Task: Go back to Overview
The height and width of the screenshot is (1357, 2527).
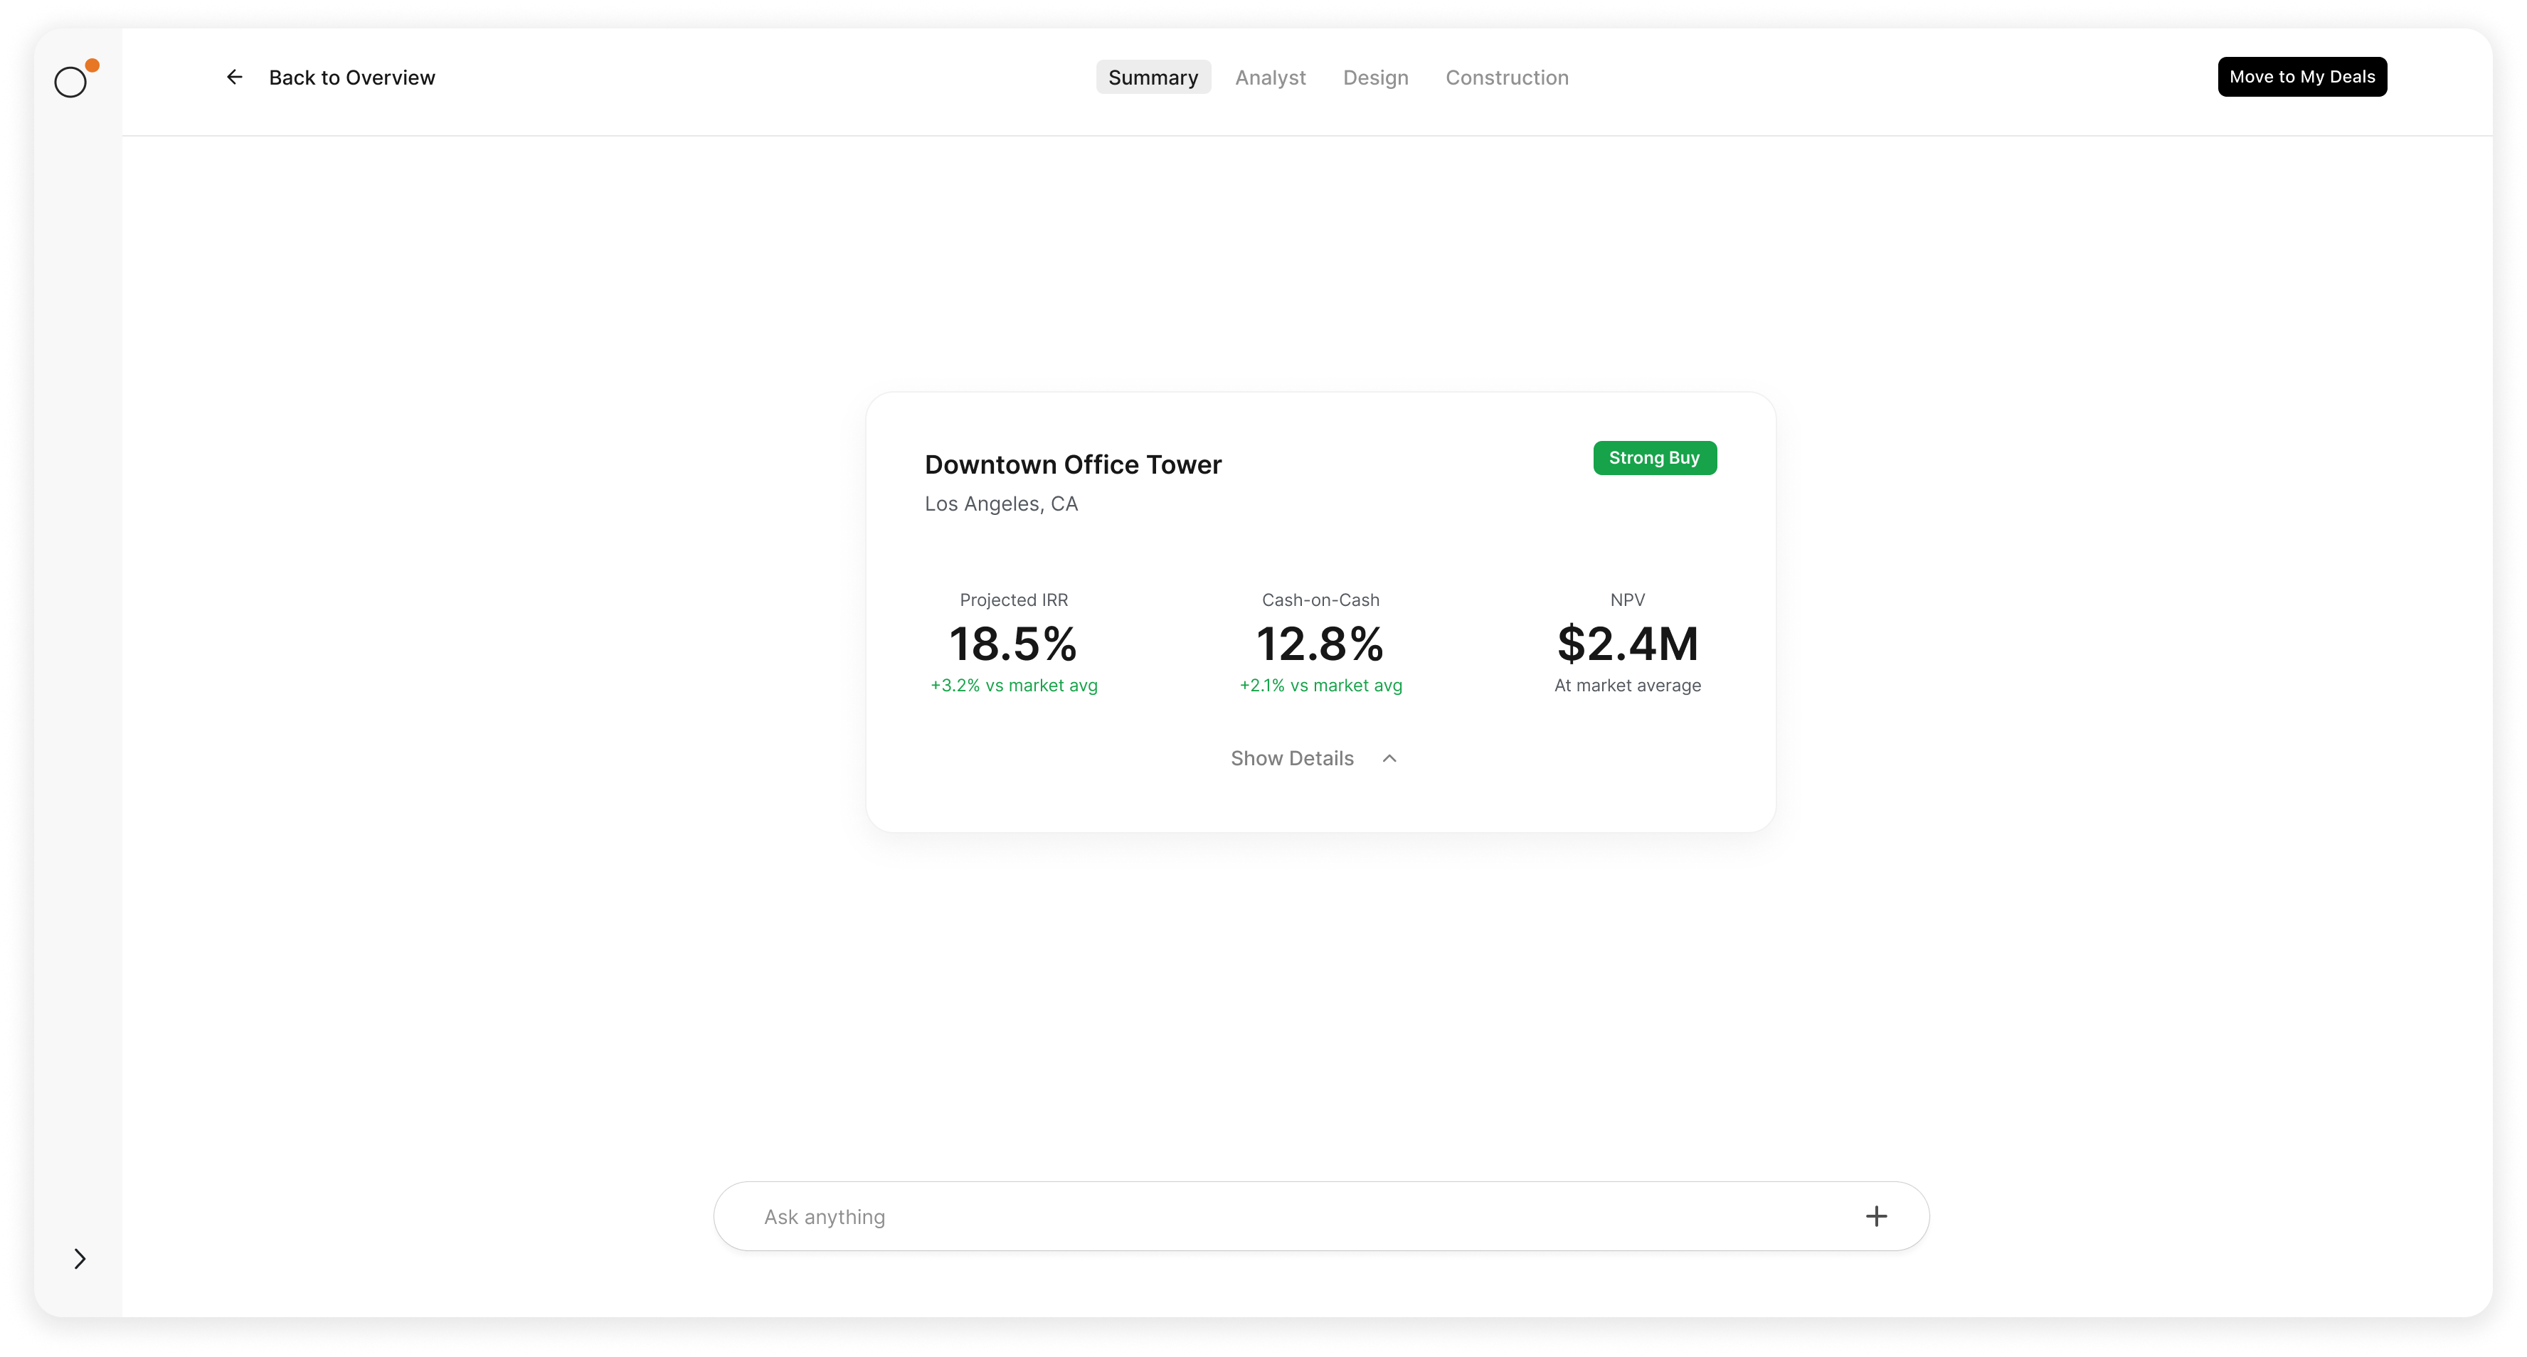Action: point(351,78)
